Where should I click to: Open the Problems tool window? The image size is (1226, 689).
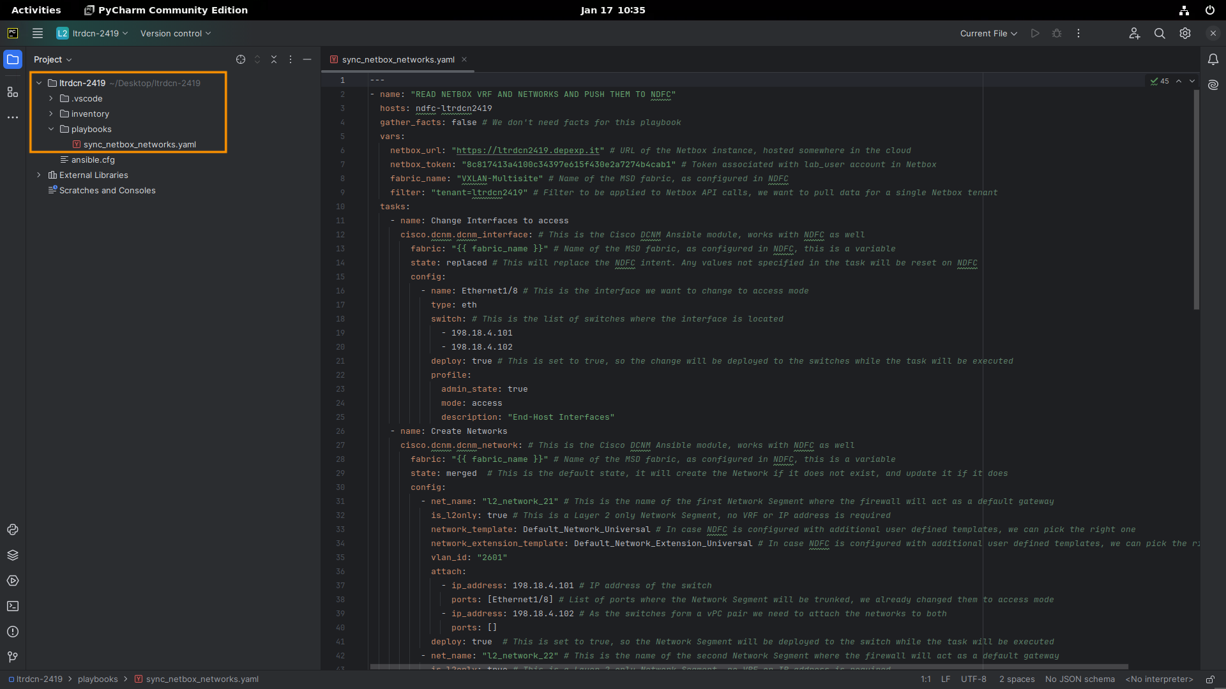coord(13,632)
